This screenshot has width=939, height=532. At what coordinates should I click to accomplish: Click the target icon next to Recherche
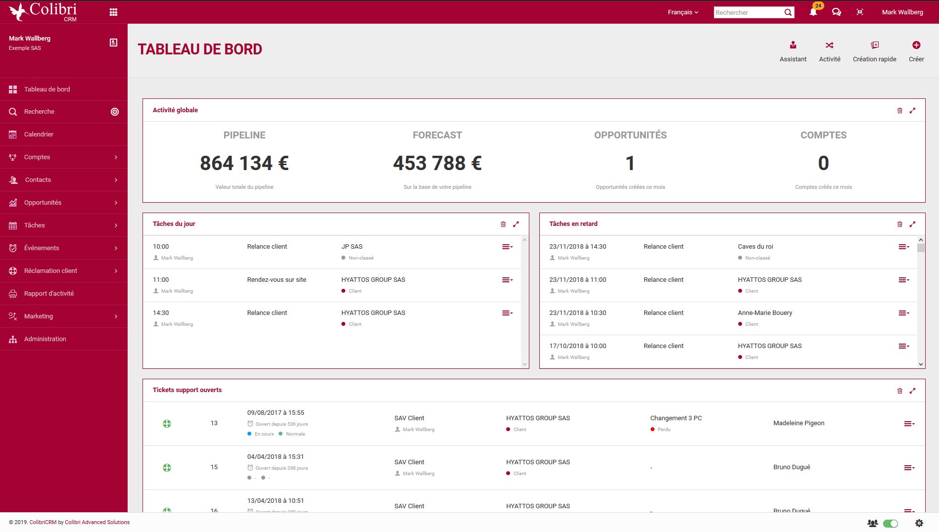(115, 112)
